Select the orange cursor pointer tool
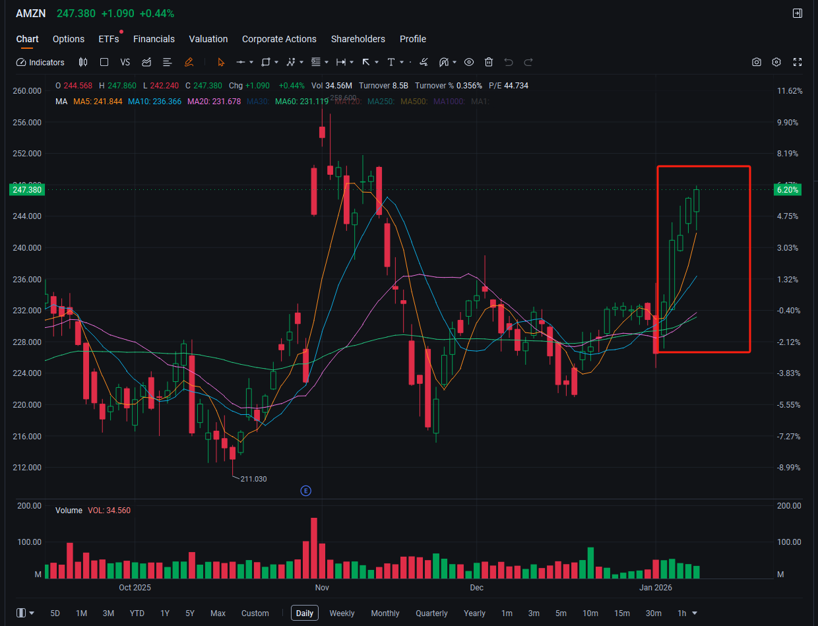 (221, 62)
